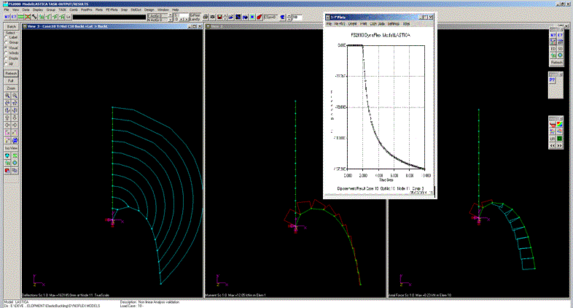Open the Display menu
The height and width of the screenshot is (308, 573).
pos(38,9)
